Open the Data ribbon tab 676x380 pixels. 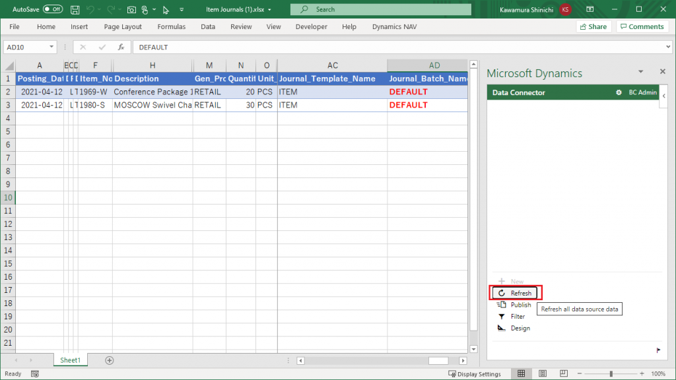[x=208, y=26]
